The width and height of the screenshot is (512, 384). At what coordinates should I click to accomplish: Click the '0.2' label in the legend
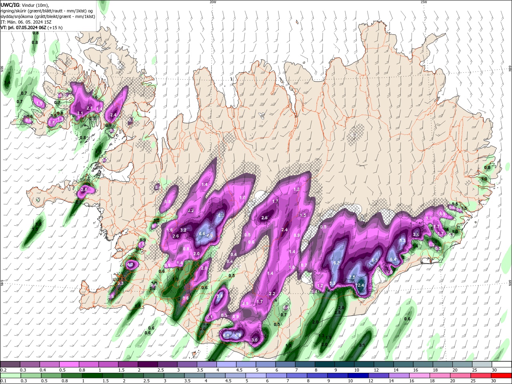3,370
